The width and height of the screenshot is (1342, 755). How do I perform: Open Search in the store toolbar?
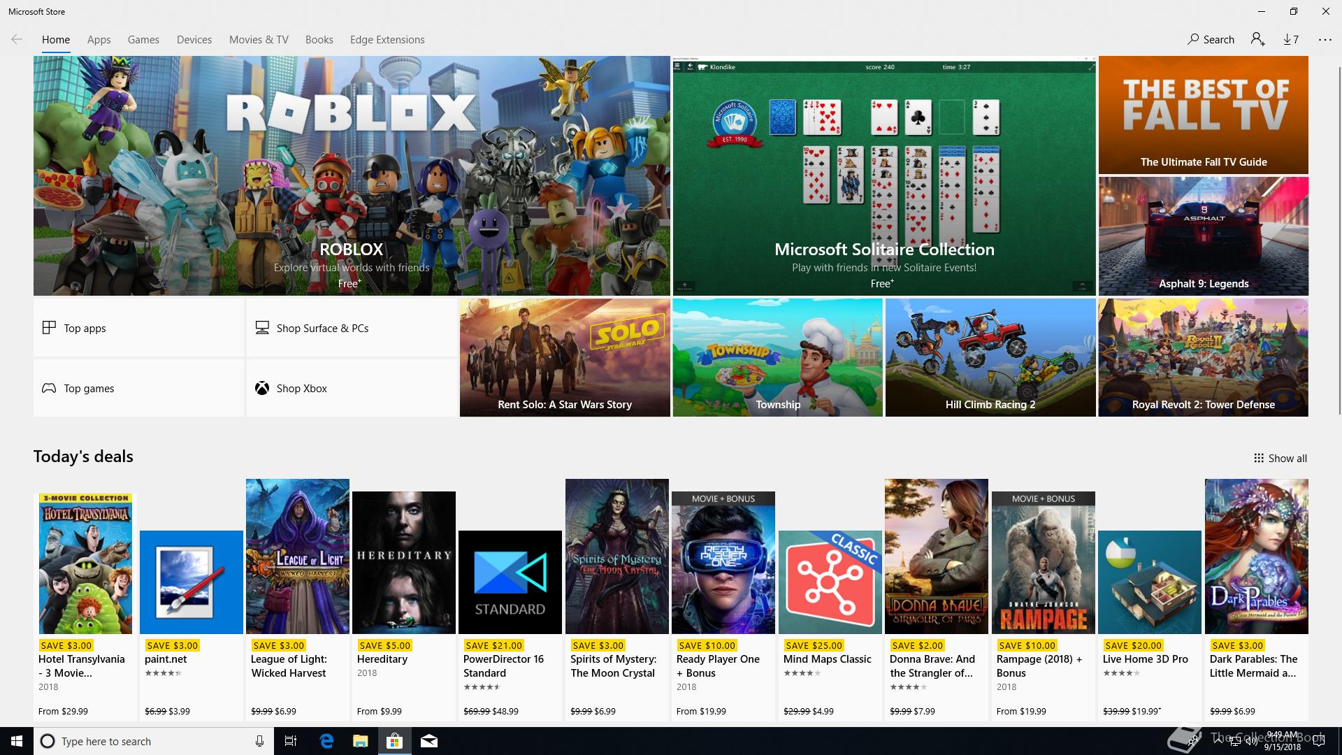coord(1211,39)
